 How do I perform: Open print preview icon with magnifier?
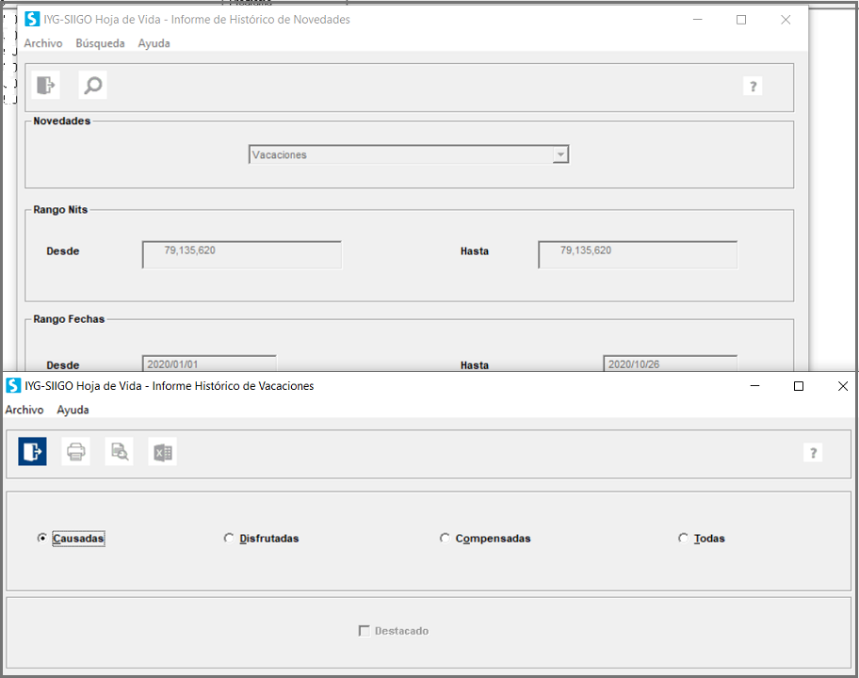coord(119,452)
